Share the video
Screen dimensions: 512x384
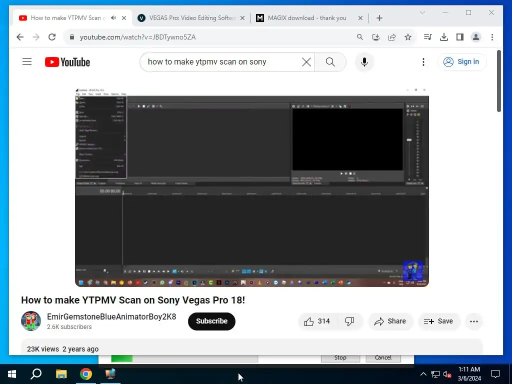click(390, 321)
